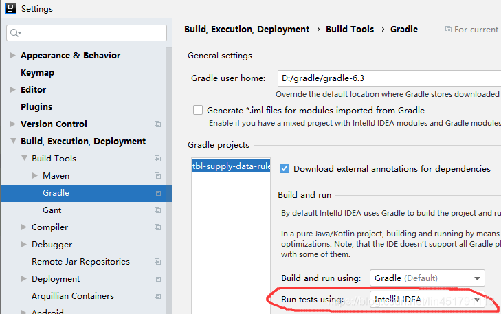This screenshot has width=501, height=314.
Task: Focus the settings search field
Action: pos(87,33)
